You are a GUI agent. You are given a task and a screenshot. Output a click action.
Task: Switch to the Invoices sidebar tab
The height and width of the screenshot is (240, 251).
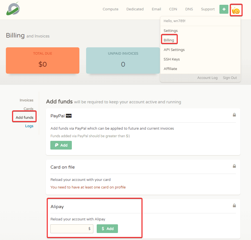pos(27,100)
